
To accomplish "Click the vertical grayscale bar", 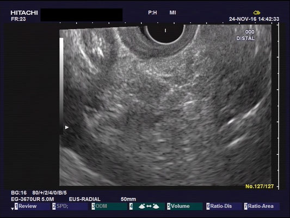I will [x=61, y=85].
